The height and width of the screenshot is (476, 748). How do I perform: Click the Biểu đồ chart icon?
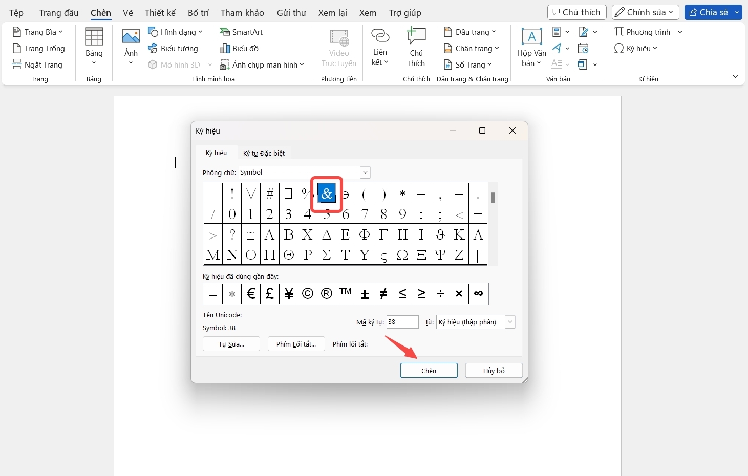[x=239, y=48]
